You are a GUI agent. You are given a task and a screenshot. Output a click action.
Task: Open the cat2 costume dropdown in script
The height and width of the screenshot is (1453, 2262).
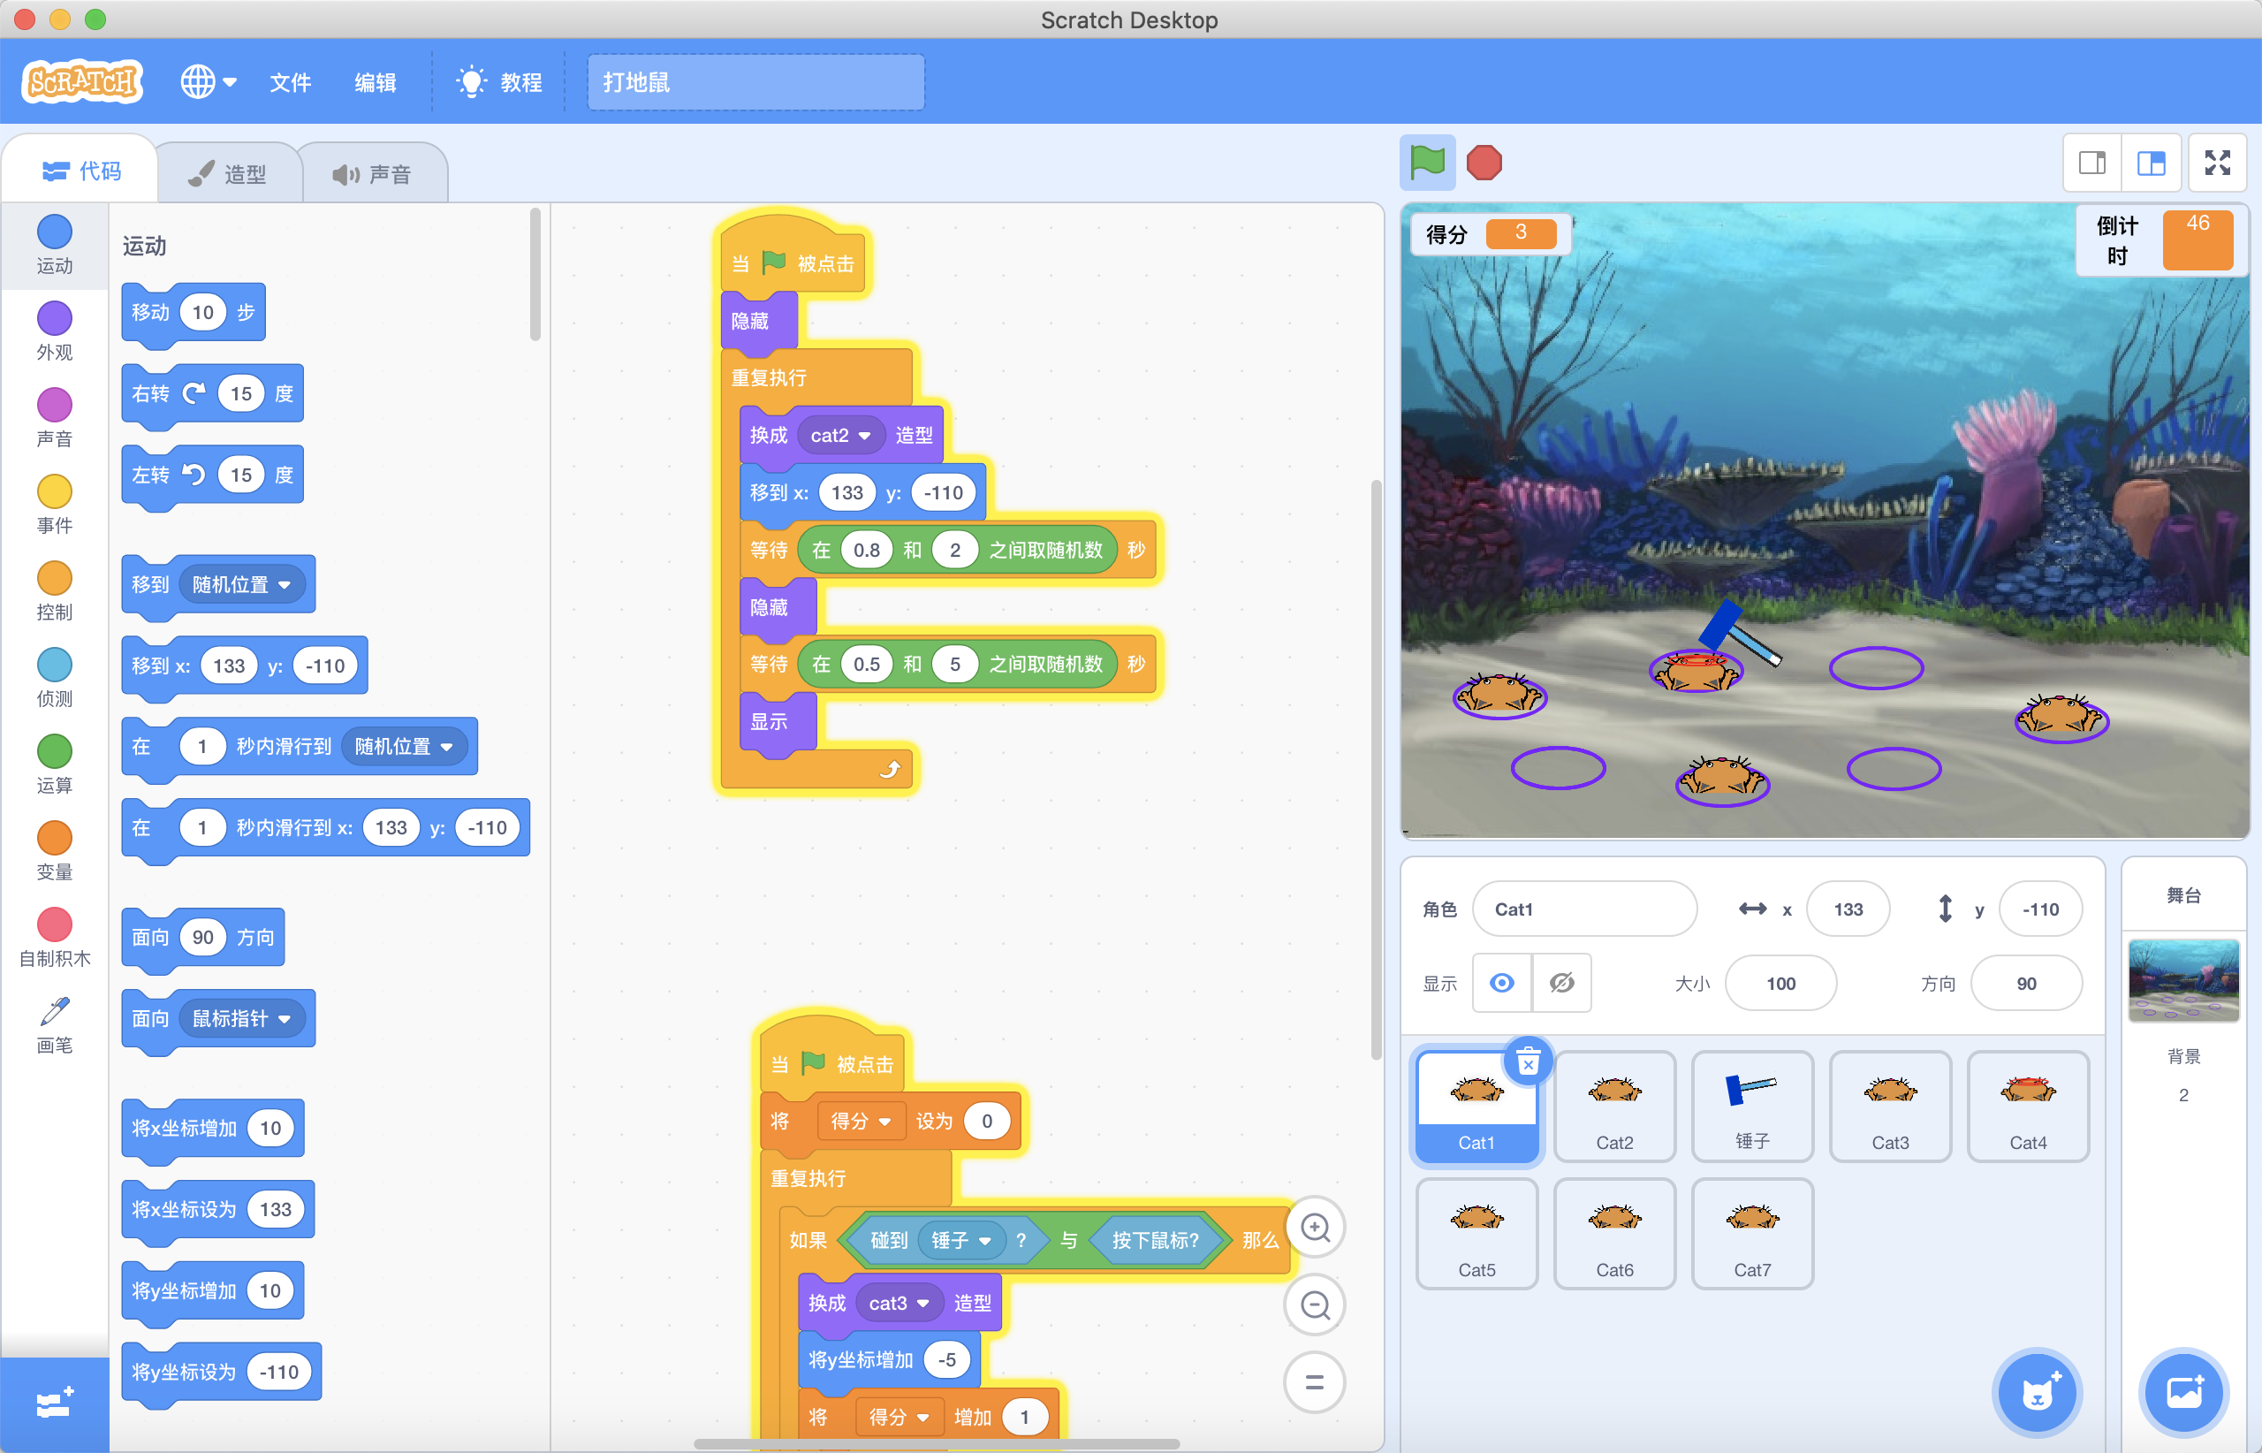tap(840, 435)
